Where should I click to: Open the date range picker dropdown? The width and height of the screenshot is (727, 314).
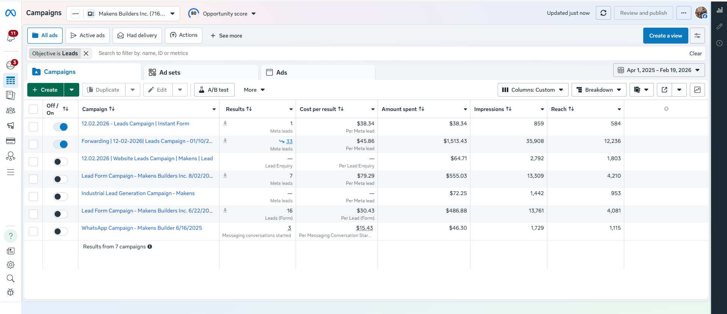point(659,70)
